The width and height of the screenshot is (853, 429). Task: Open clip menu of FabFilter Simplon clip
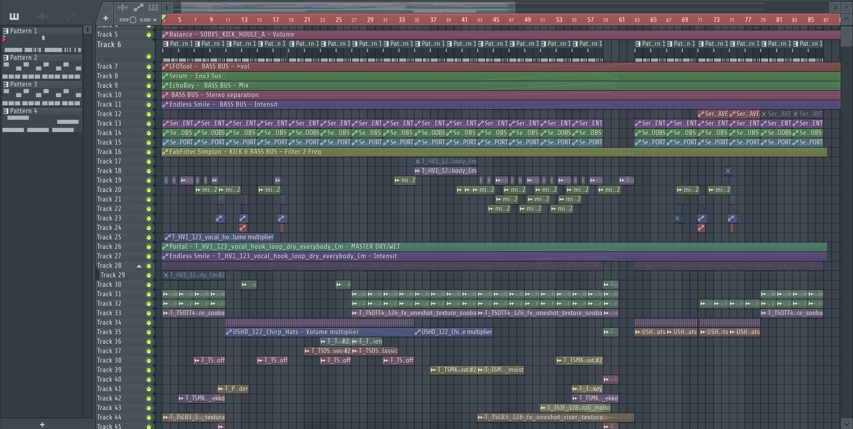pyautogui.click(x=165, y=152)
